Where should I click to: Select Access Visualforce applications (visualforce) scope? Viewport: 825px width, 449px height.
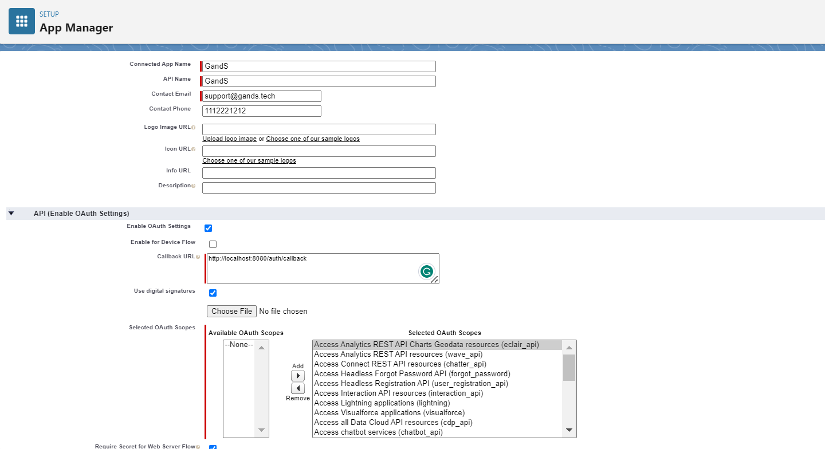click(438, 413)
